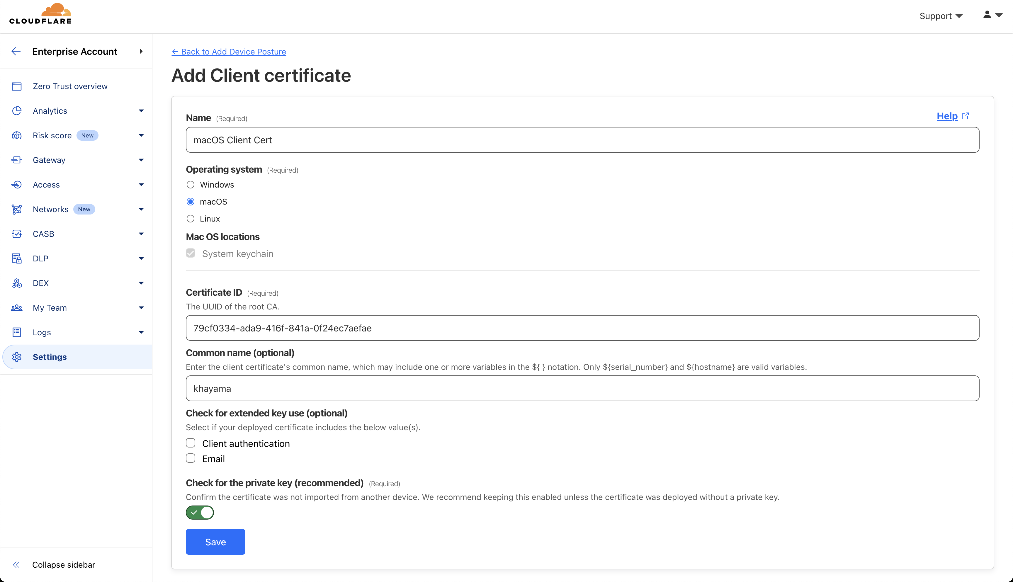Click the DEX sidebar icon

(16, 283)
